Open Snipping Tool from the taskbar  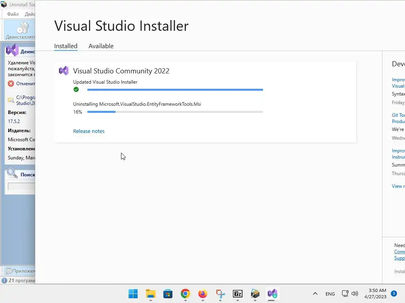click(x=220, y=294)
